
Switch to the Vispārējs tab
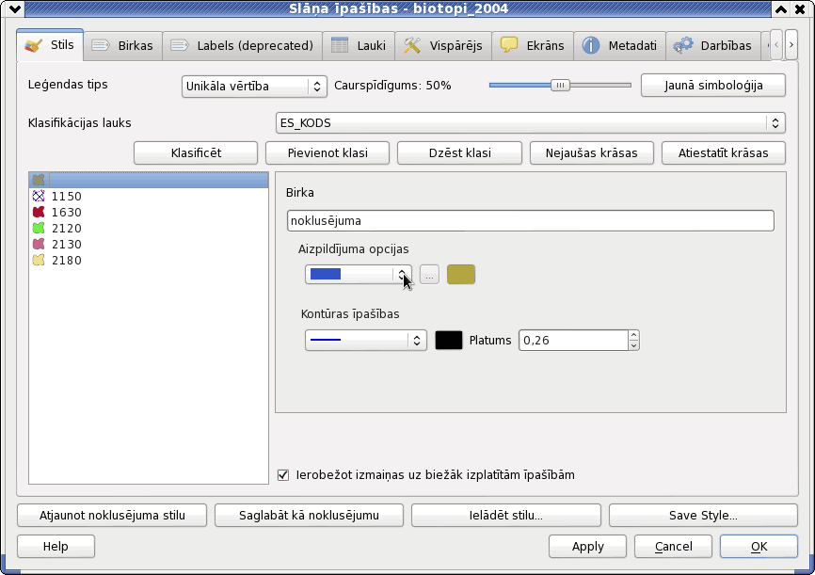point(443,46)
